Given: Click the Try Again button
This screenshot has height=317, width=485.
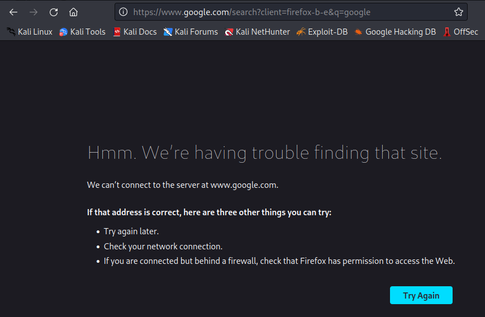Looking at the screenshot, I should [421, 295].
